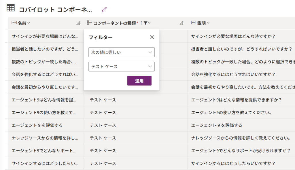The width and height of the screenshot is (295, 170).
Task: Click テスト ケース in the サインインするには row
Action: click(103, 163)
